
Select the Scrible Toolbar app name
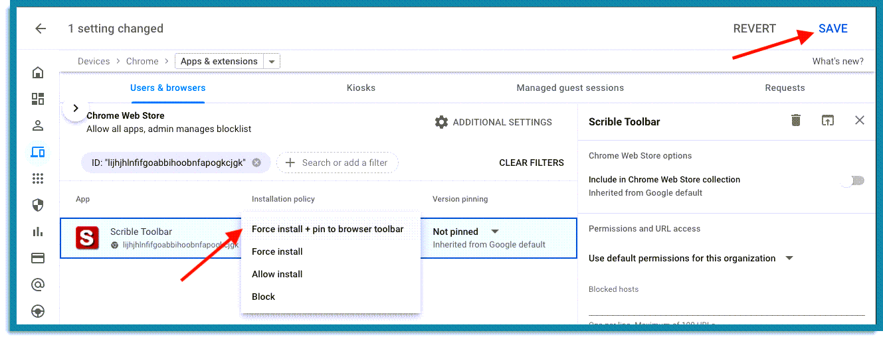click(141, 232)
